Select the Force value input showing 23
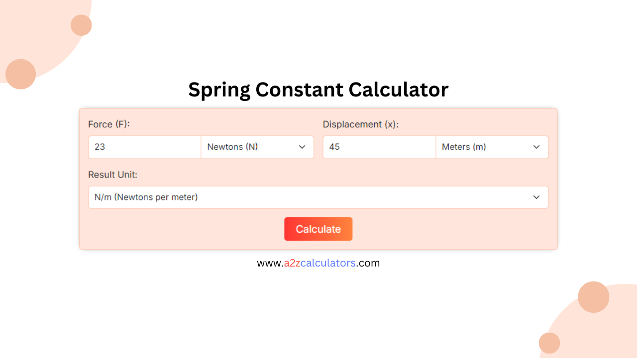The image size is (637, 358). 144,147
